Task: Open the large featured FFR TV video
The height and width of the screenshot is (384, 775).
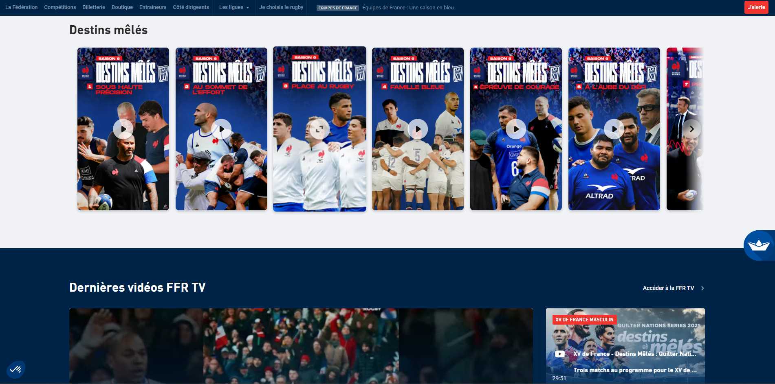Action: (x=301, y=346)
